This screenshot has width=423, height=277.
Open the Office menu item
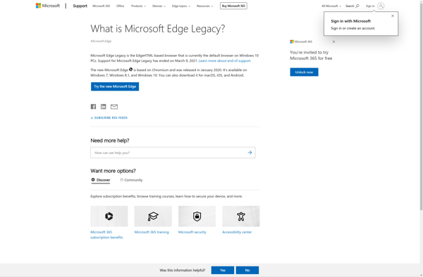click(120, 6)
